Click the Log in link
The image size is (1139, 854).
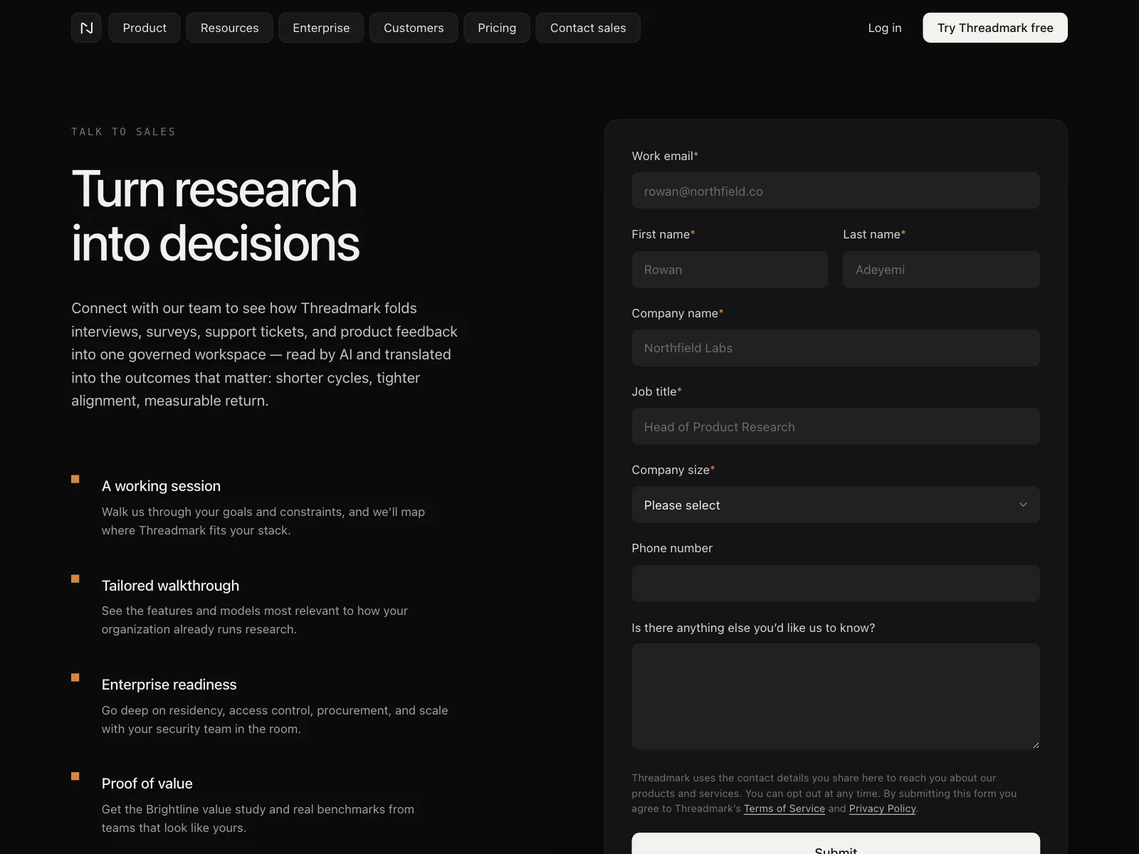tap(885, 28)
